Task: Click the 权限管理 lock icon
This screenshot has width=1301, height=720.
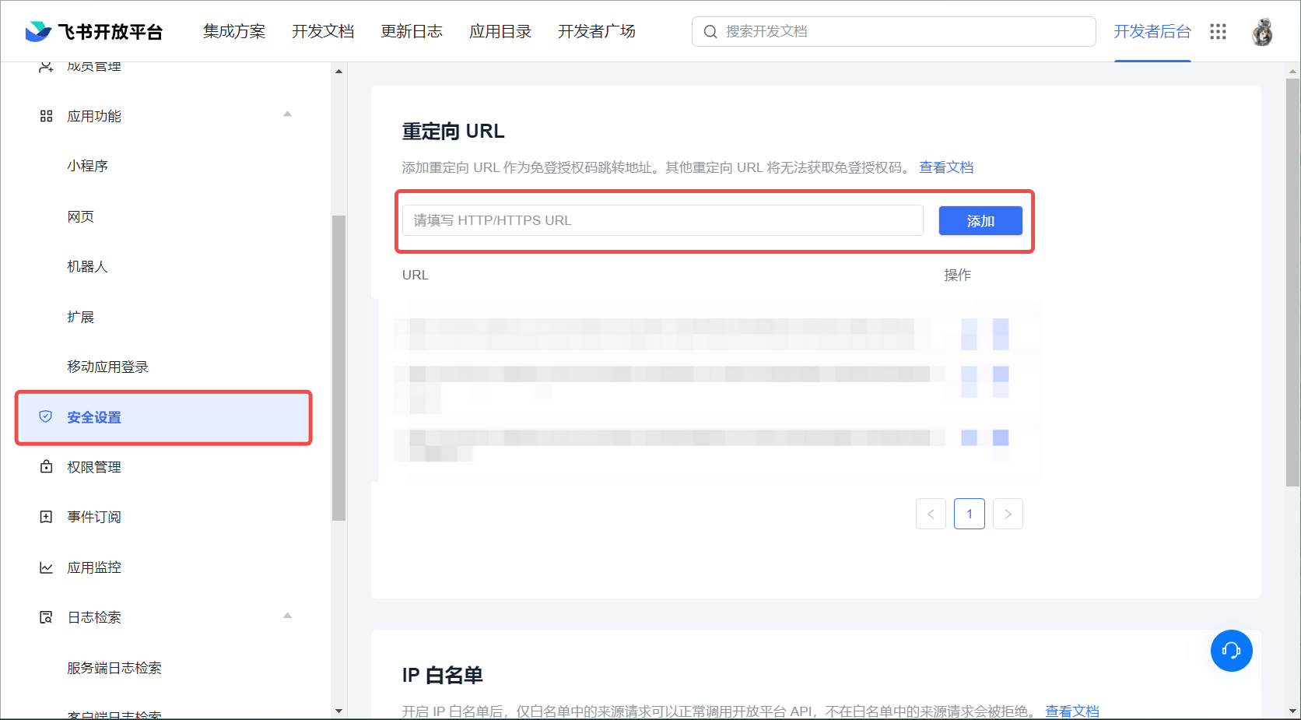Action: [x=46, y=467]
